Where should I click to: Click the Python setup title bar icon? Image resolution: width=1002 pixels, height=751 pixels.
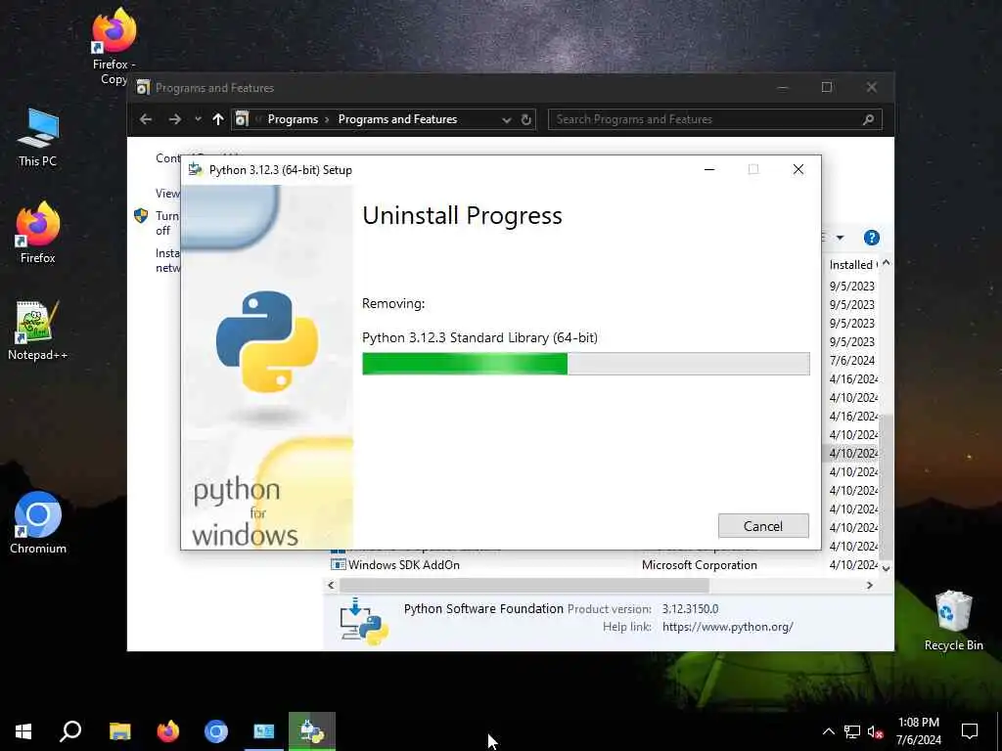[x=196, y=169]
